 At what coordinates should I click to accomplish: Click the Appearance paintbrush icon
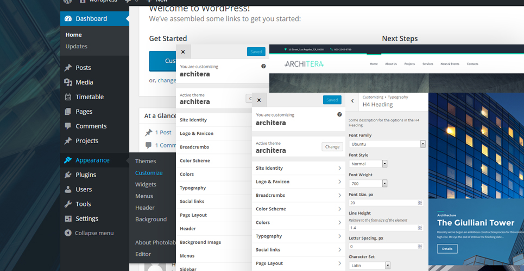68,160
